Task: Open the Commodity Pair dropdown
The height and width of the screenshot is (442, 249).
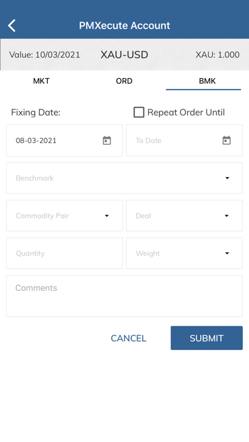Action: (x=65, y=216)
